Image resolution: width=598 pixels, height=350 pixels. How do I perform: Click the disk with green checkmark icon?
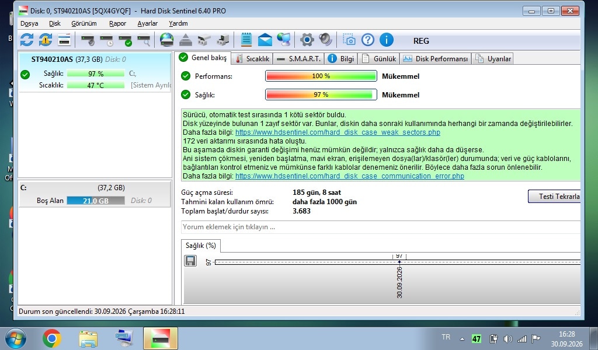[126, 40]
